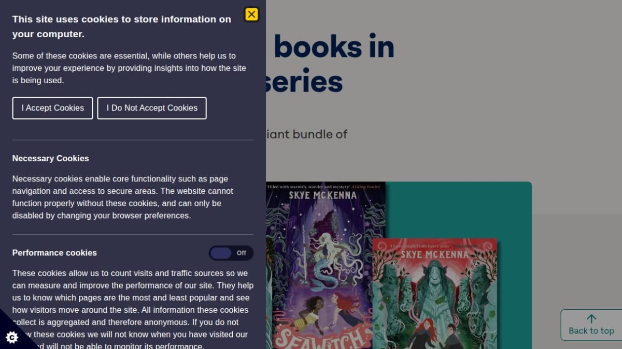Open cookie settings gear icon
This screenshot has width=622, height=349.
click(12, 337)
